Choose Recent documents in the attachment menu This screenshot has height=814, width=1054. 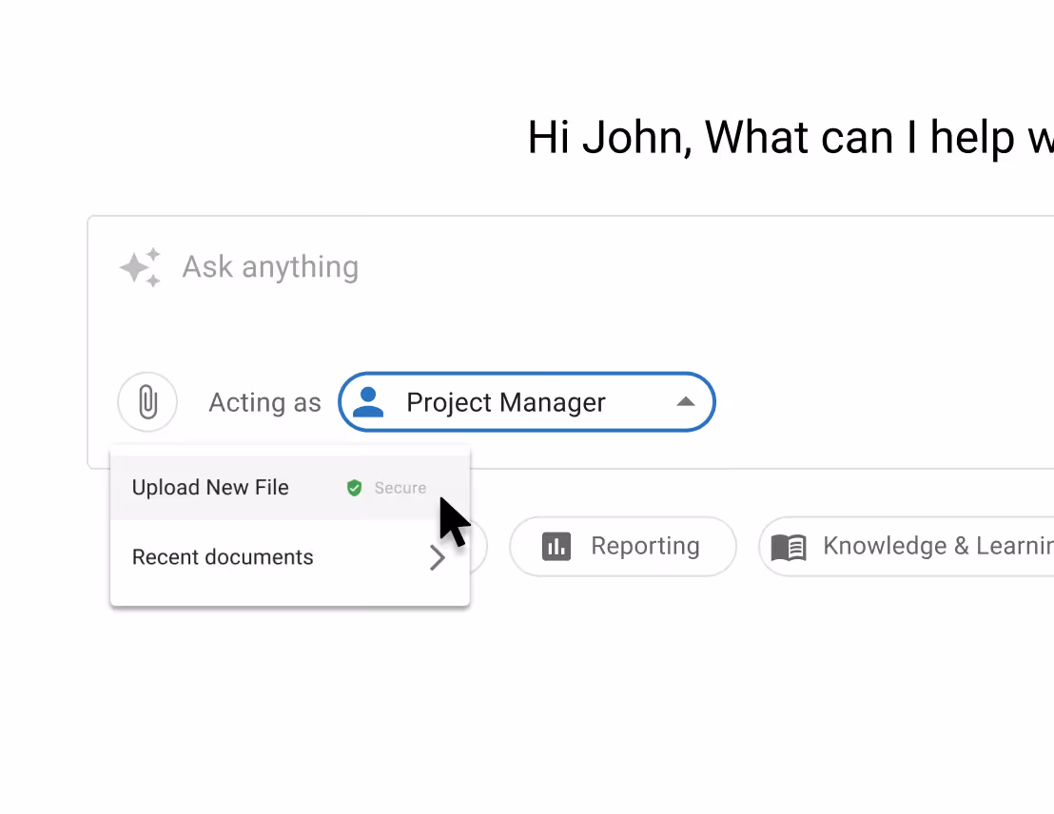pos(223,557)
